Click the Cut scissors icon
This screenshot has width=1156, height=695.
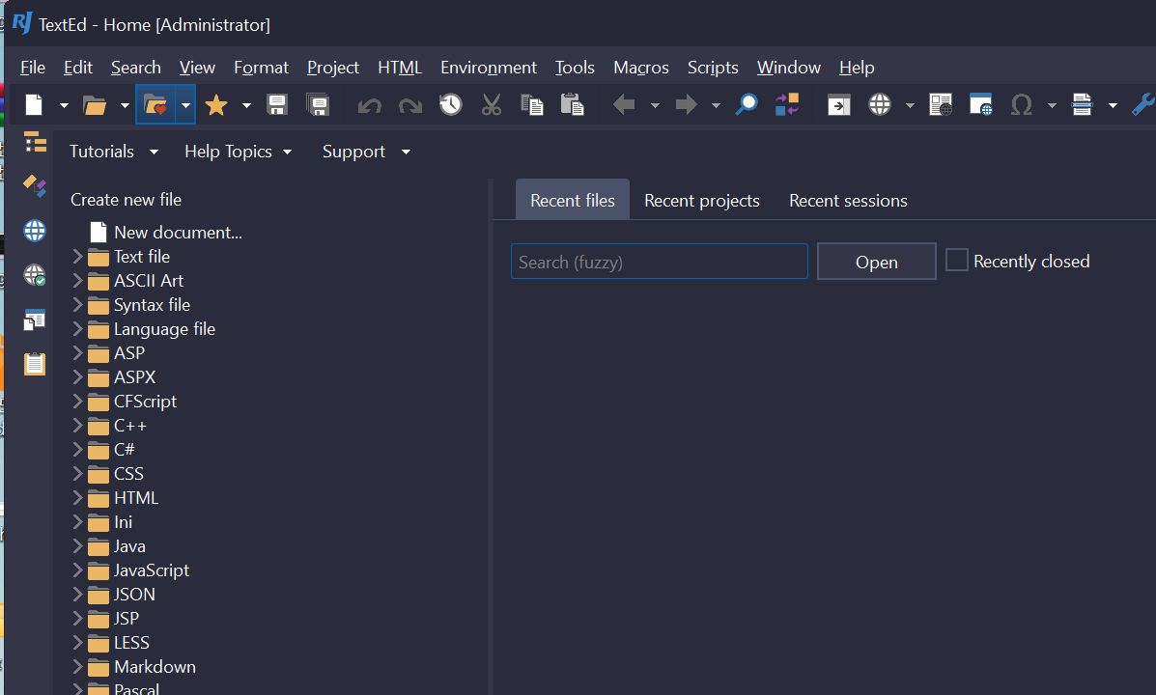click(492, 104)
